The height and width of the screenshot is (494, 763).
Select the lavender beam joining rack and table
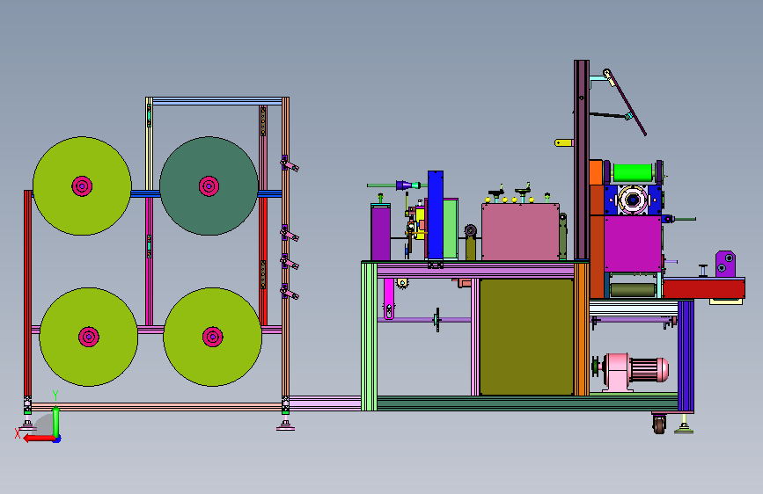[x=325, y=403]
